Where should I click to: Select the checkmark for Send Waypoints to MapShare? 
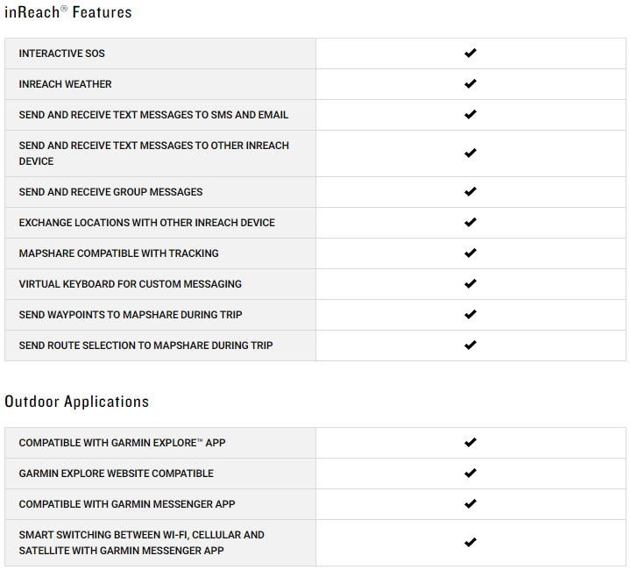470,314
